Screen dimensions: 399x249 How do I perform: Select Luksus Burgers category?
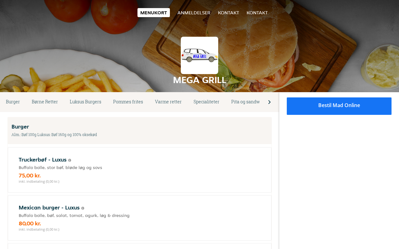point(85,102)
